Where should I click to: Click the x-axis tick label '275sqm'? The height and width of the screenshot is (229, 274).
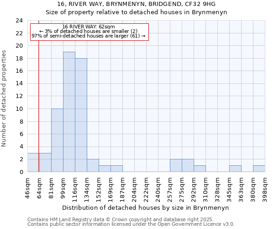pos(182,190)
